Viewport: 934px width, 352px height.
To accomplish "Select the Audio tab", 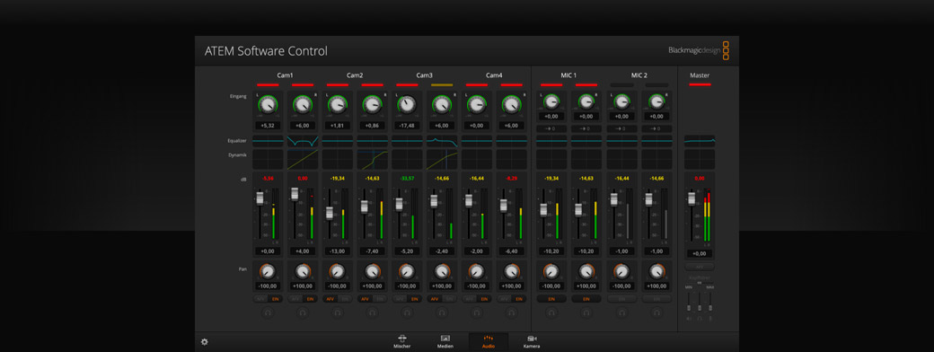I will coord(489,341).
